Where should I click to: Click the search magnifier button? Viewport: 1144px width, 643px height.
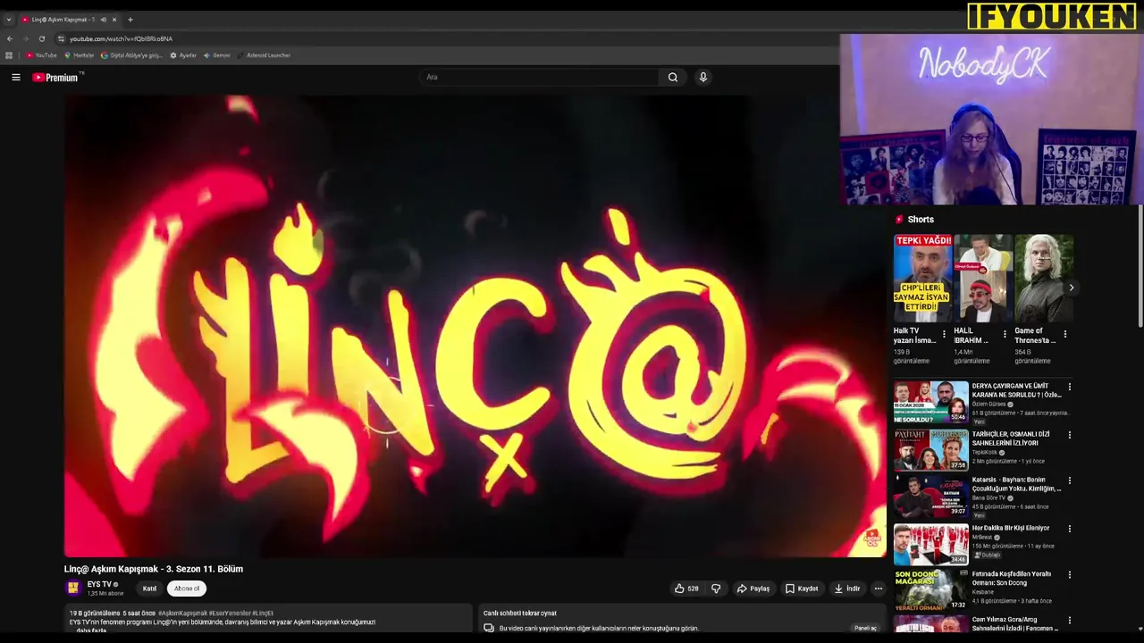673,78
